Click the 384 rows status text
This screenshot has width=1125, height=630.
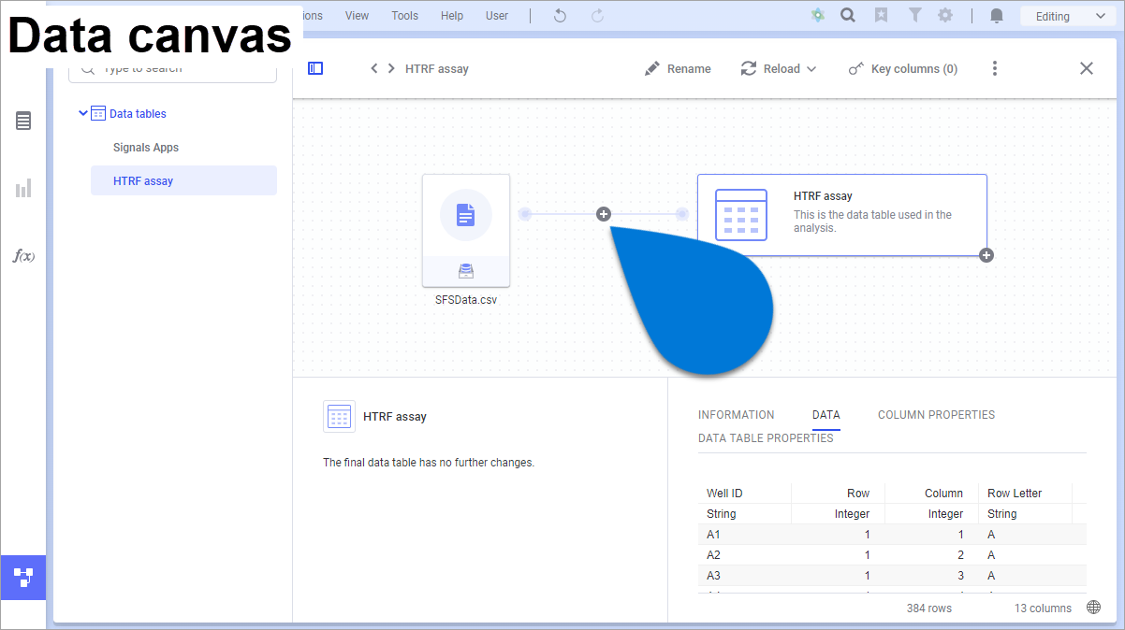coord(929,609)
